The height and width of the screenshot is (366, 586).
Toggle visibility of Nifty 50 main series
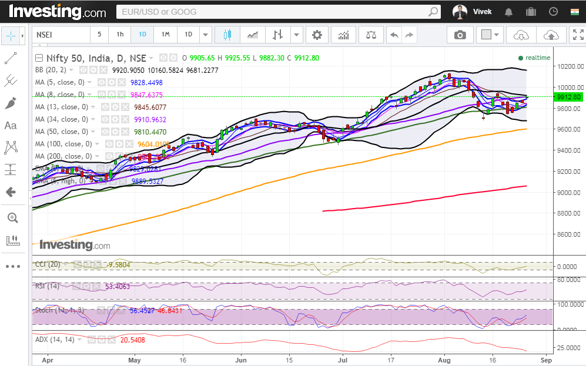[x=163, y=58]
